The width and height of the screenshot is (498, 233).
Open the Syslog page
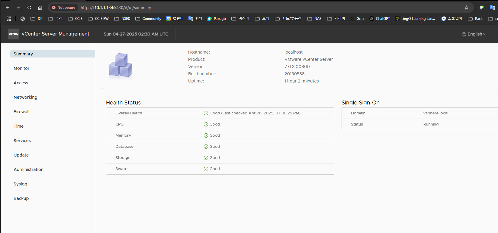[20, 184]
